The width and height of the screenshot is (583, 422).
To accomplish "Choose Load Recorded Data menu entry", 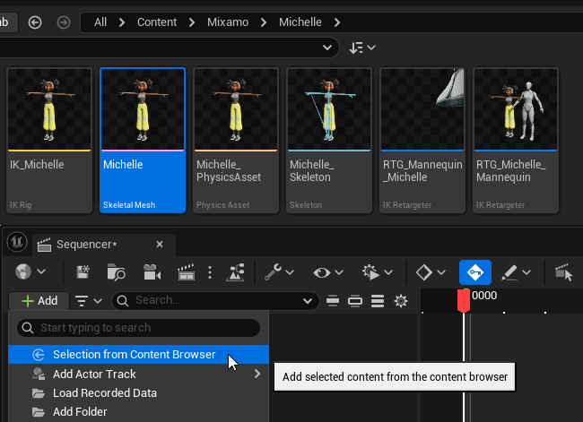I will (104, 392).
